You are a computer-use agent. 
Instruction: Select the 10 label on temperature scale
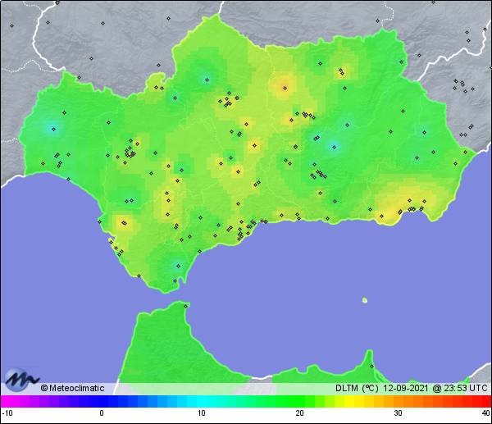201,413
